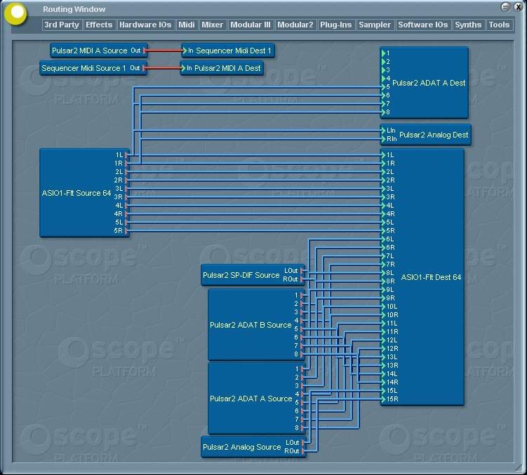Click input port 2 on Pulsar2 ADAT A Dest
527x475 pixels.
pos(383,62)
